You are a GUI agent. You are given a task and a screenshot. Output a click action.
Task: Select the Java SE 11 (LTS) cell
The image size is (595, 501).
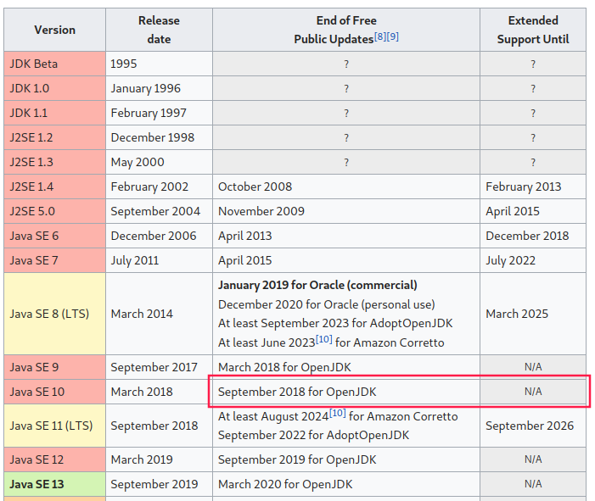[54, 426]
